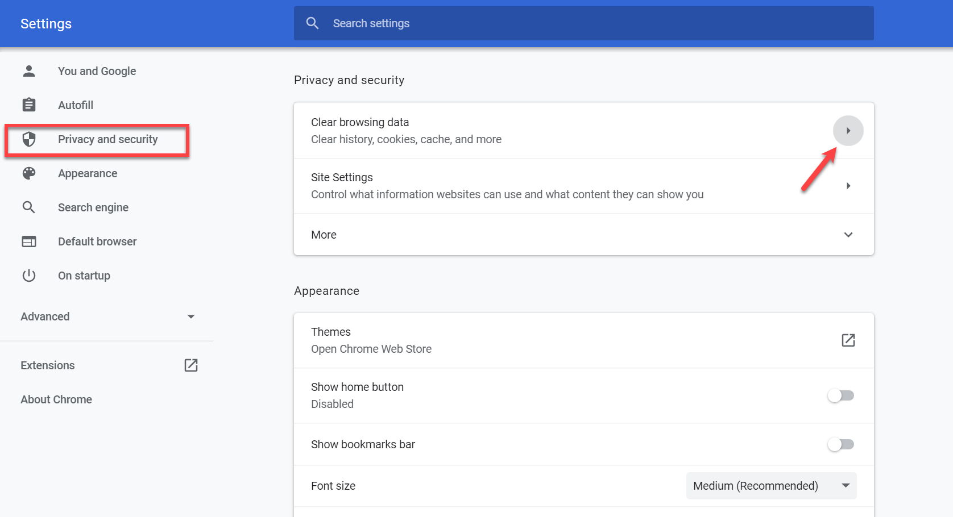
Task: Click the person icon beside You and Google
Action: click(29, 71)
